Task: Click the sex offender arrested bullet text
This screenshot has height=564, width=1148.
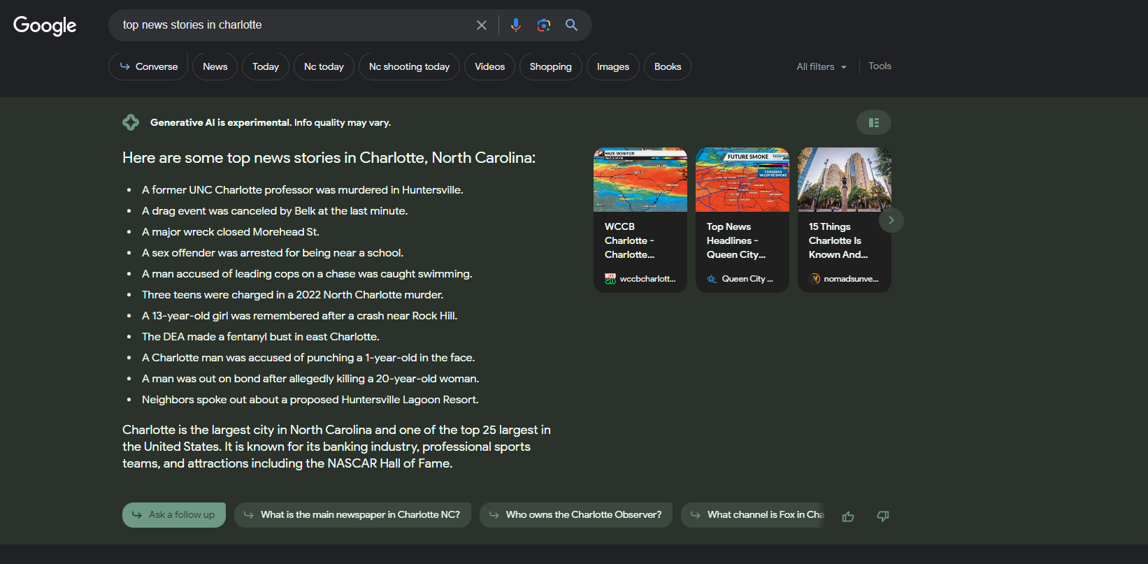Action: 273,253
